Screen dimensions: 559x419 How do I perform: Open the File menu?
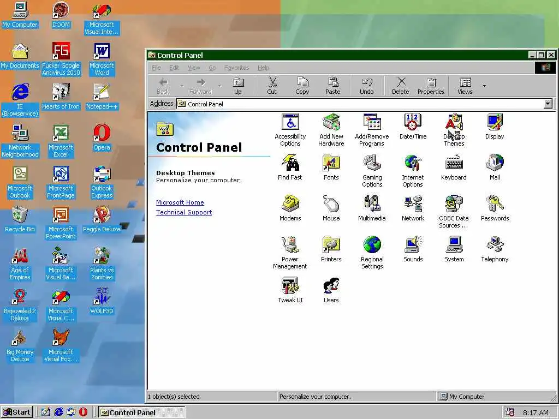(156, 68)
